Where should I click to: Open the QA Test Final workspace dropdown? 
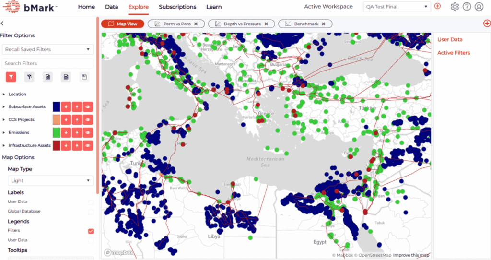point(397,7)
